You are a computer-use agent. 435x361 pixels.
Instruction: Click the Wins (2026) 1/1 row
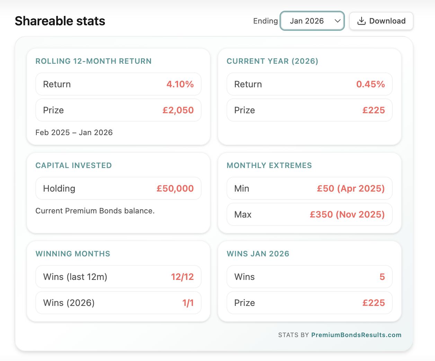(x=118, y=303)
